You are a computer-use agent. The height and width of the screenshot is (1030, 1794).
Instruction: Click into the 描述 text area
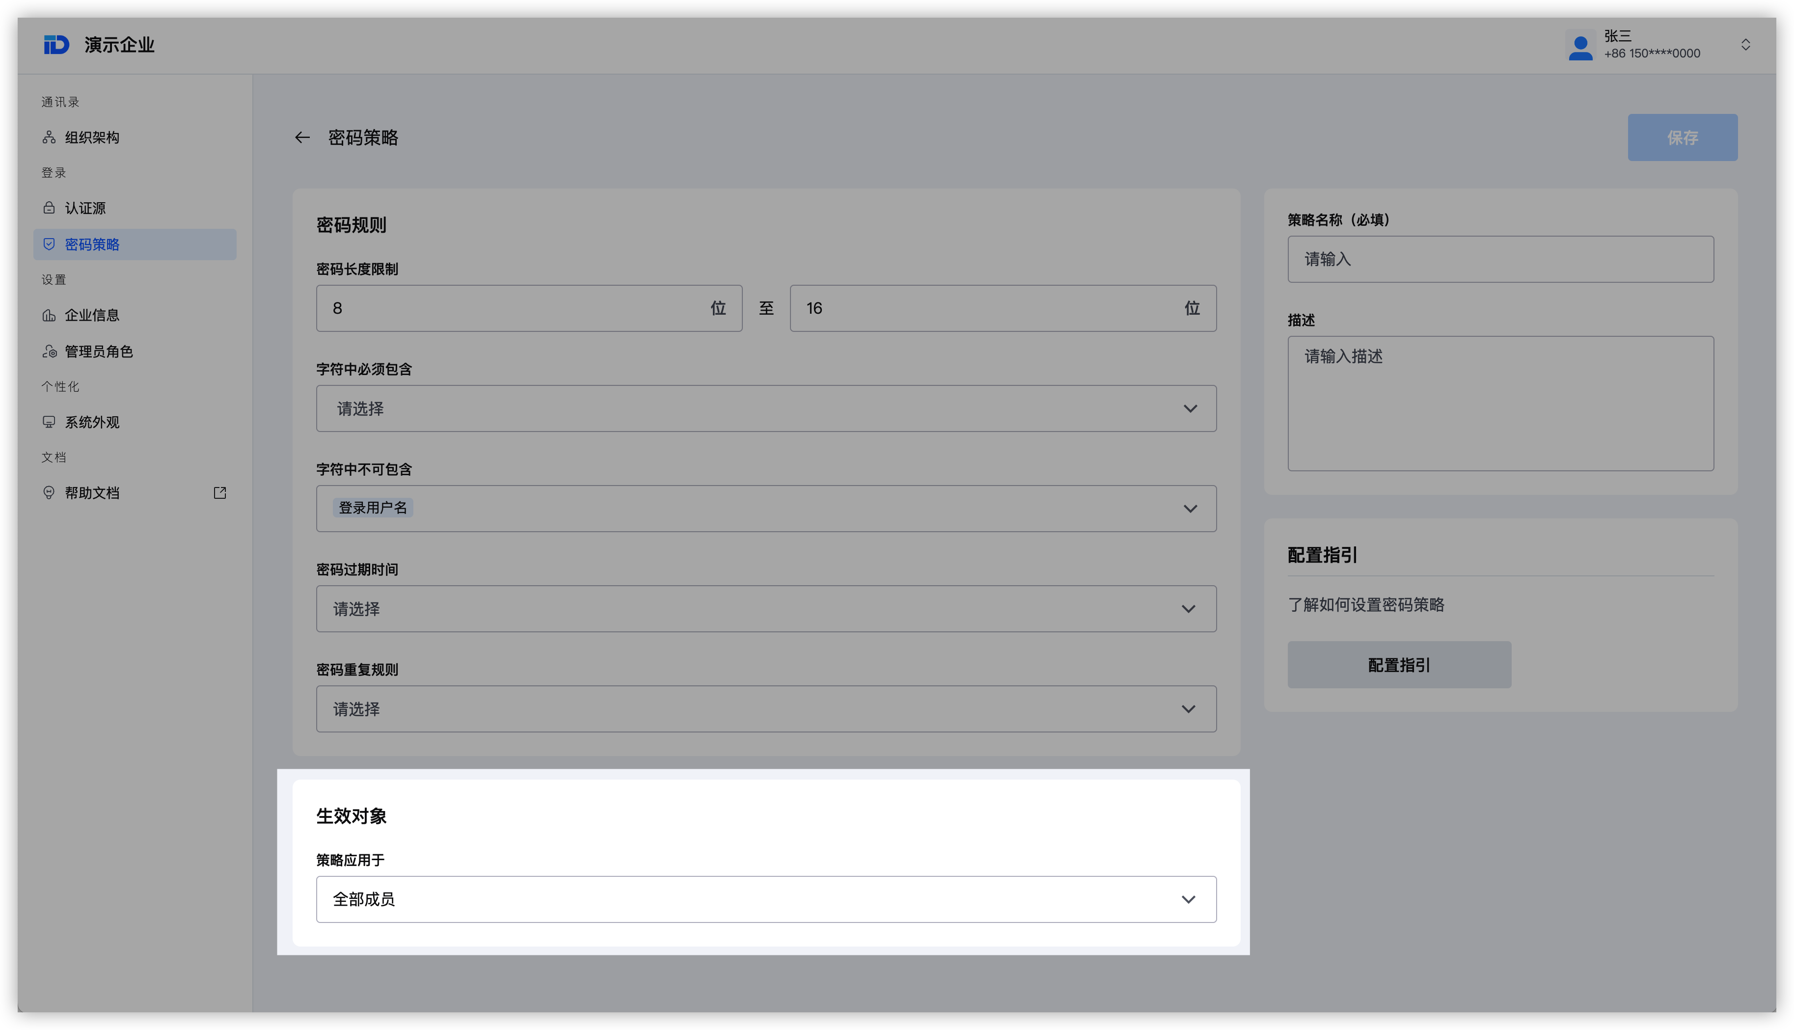click(x=1500, y=403)
